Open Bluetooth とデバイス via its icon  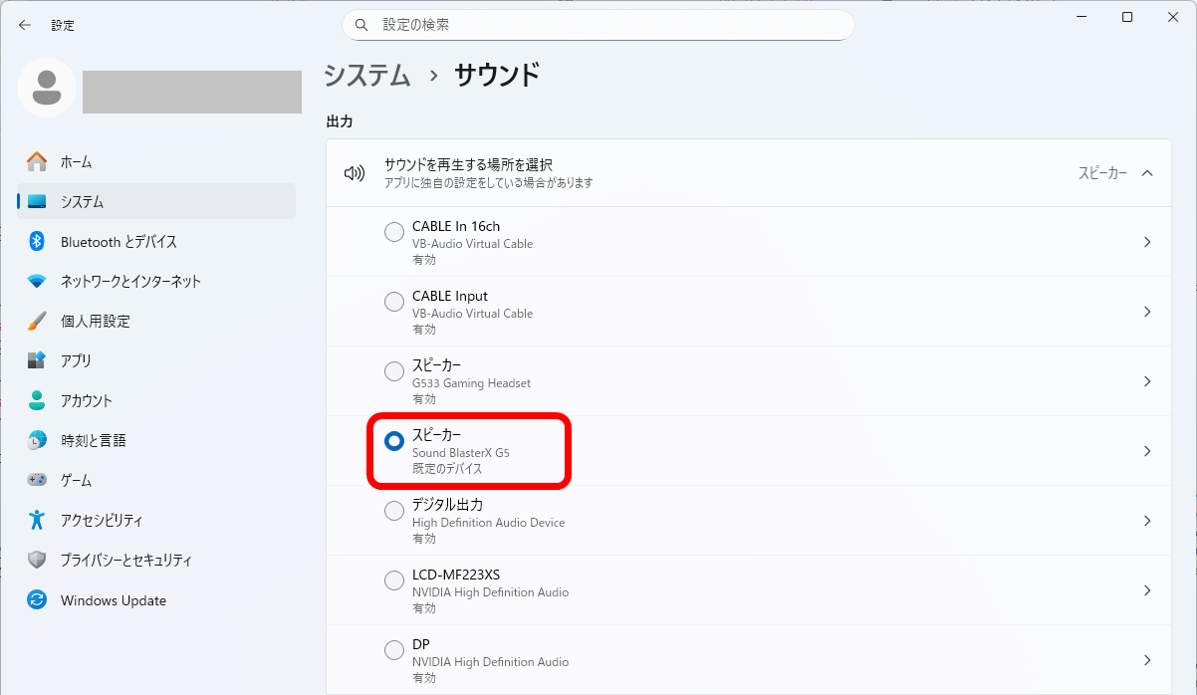[x=37, y=242]
